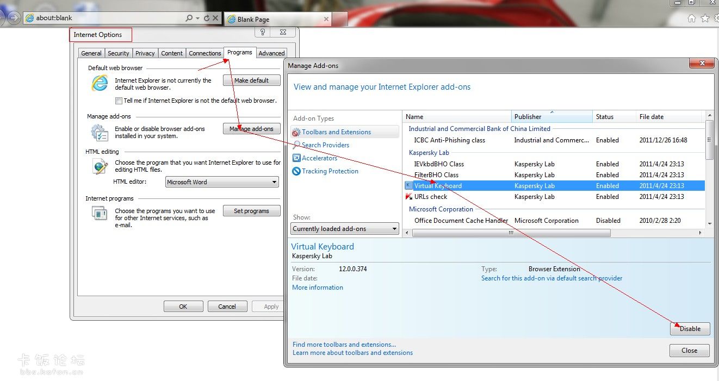Click the Industrial and Commercial Bank group header
This screenshot has height=381, width=719.
[x=480, y=129]
